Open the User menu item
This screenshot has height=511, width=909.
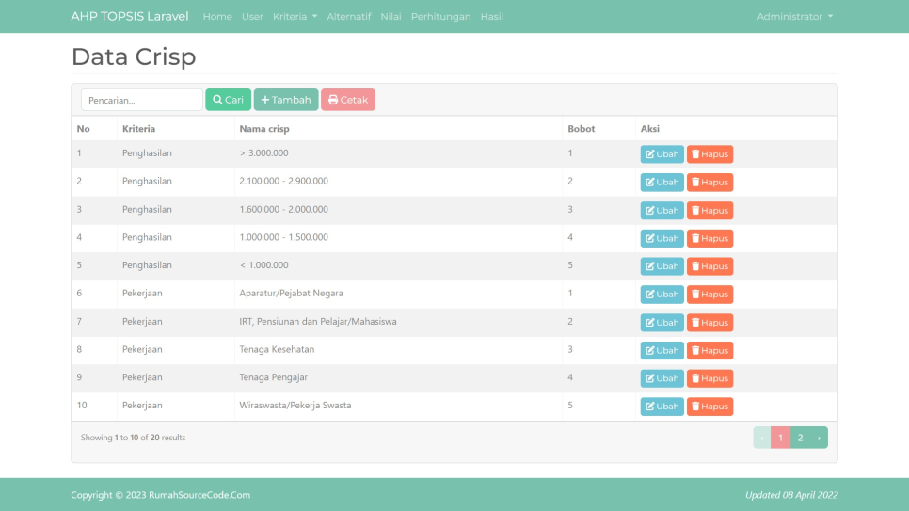[x=252, y=16]
